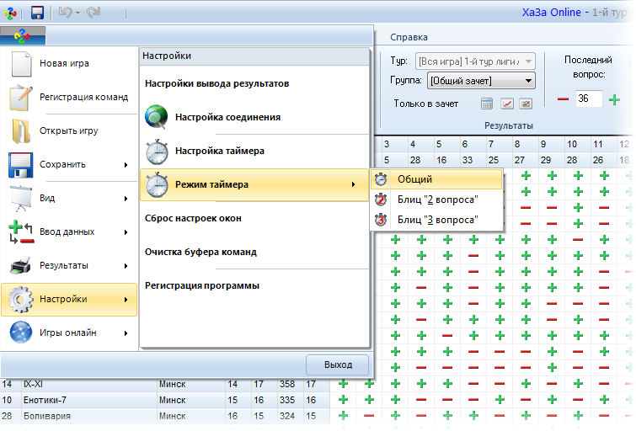Click the Последний вопрос field showing 36
The image size is (636, 431).
(x=589, y=98)
